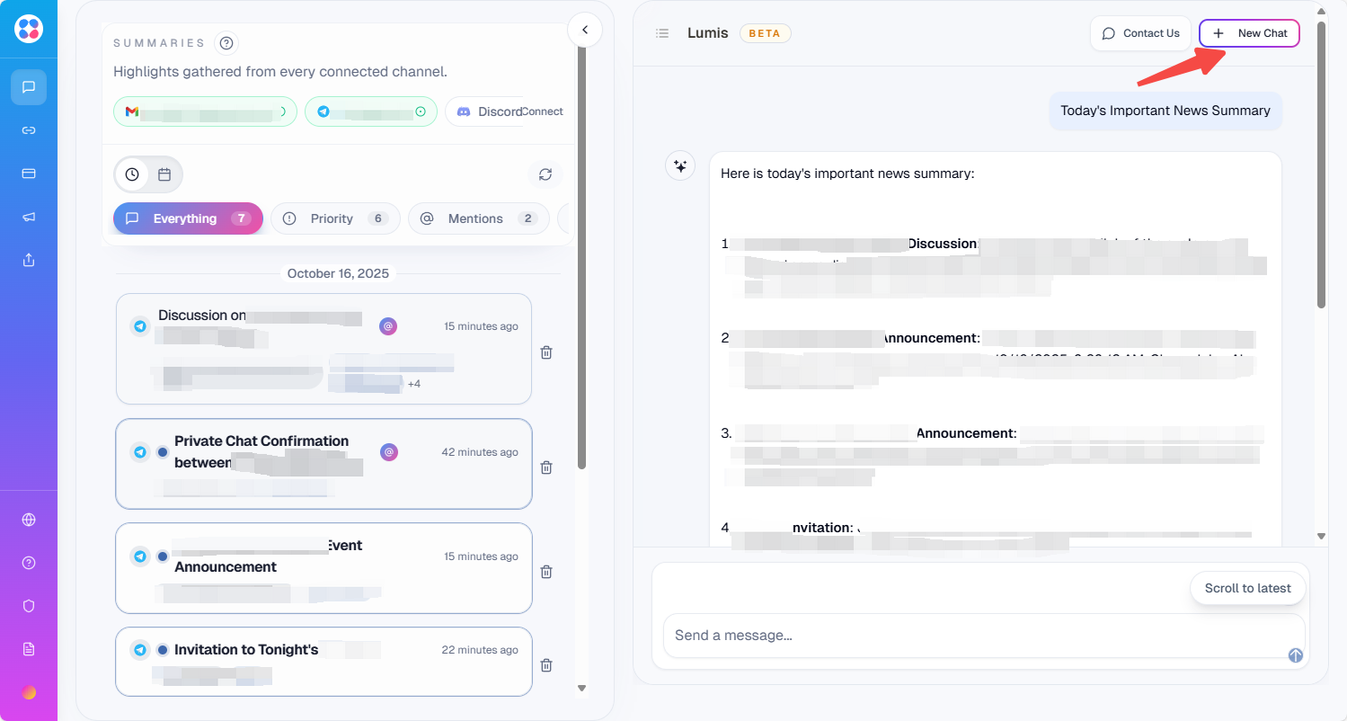Select the Mentions filter tab
This screenshot has width=1347, height=721.
click(478, 218)
